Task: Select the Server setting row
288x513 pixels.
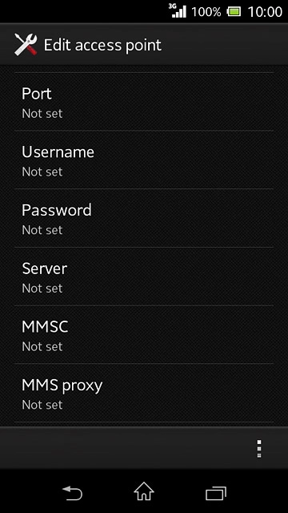Action: (144, 277)
